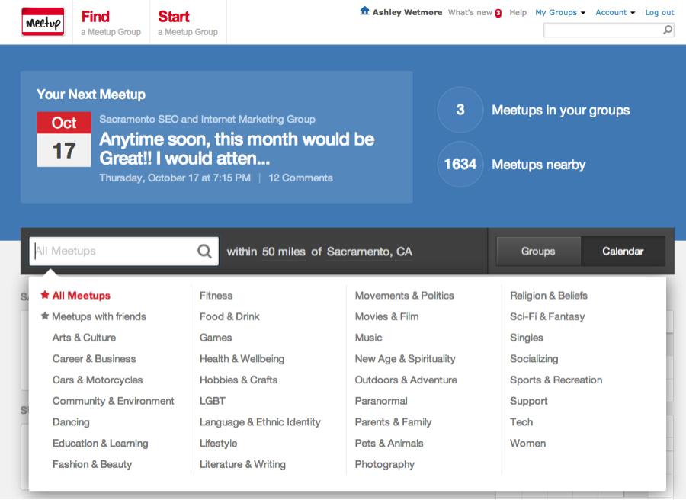
Task: Click the magnifier in top search box
Action: (x=668, y=30)
